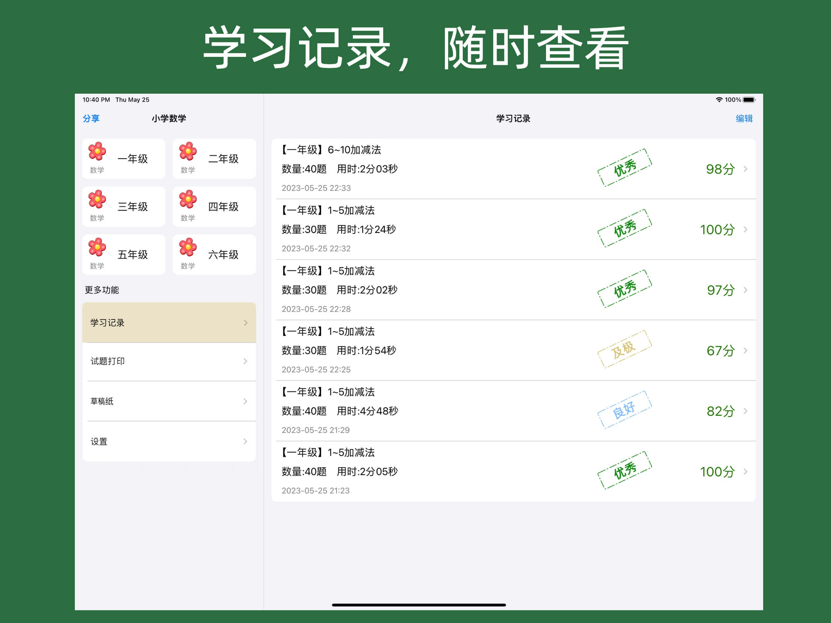Open the record dated 2023-05-25 21:23
This screenshot has width=831, height=623.
tap(513, 471)
